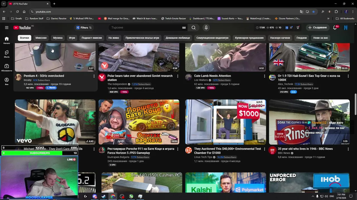Open the Chrome apps grid in bookmarks bar
This screenshot has height=200, width=357.
(4, 18)
